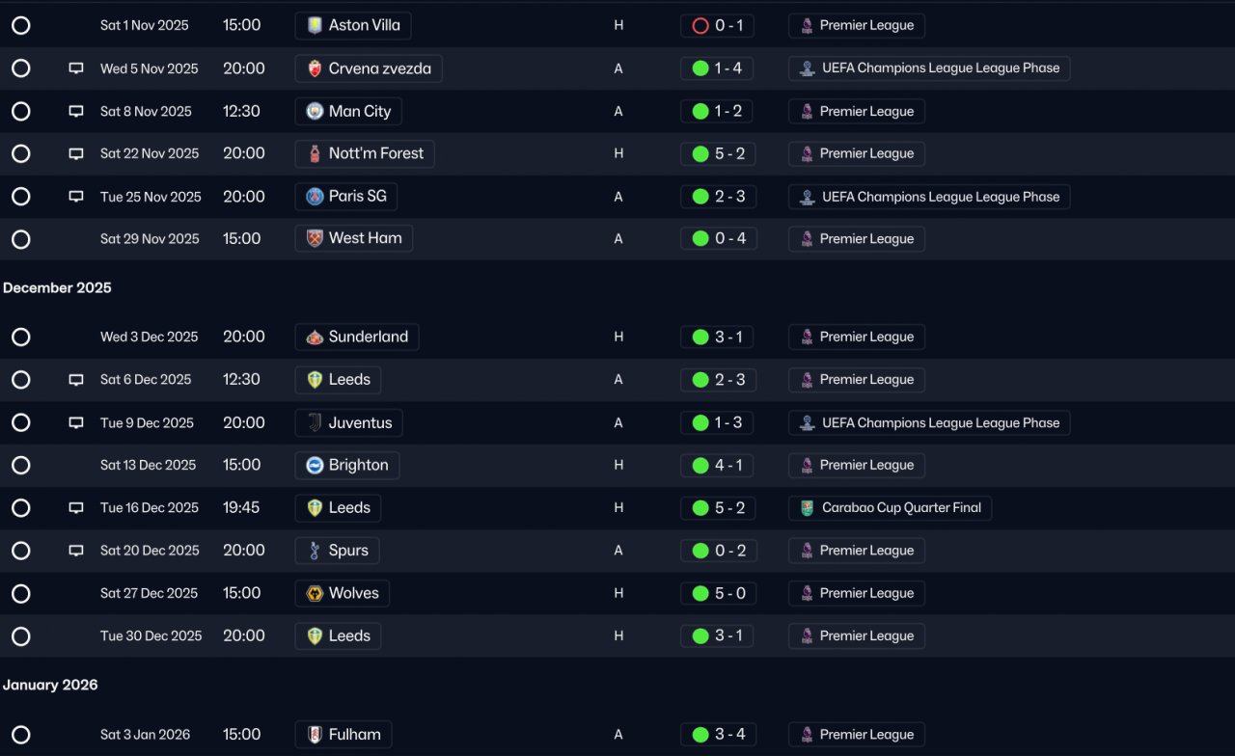Click the Man City club crest
This screenshot has height=756, width=1235.
pos(315,111)
